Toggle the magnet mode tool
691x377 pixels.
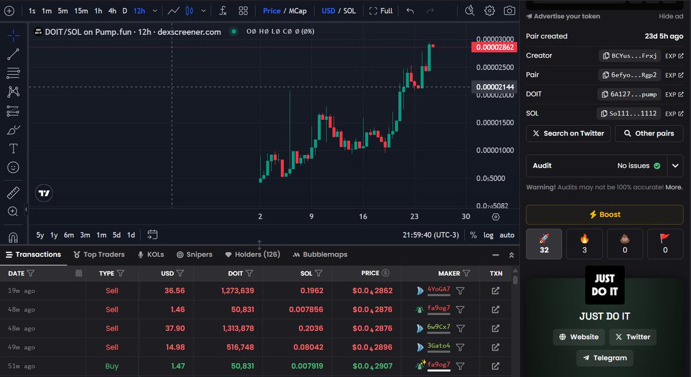[13, 237]
